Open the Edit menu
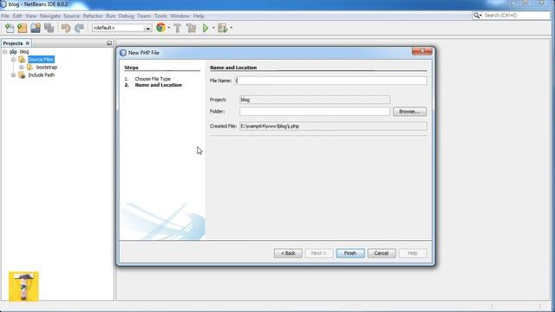Viewport: 555px width, 312px height. pos(17,16)
